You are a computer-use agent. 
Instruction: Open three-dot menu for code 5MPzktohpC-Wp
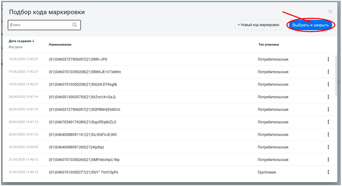328,160
